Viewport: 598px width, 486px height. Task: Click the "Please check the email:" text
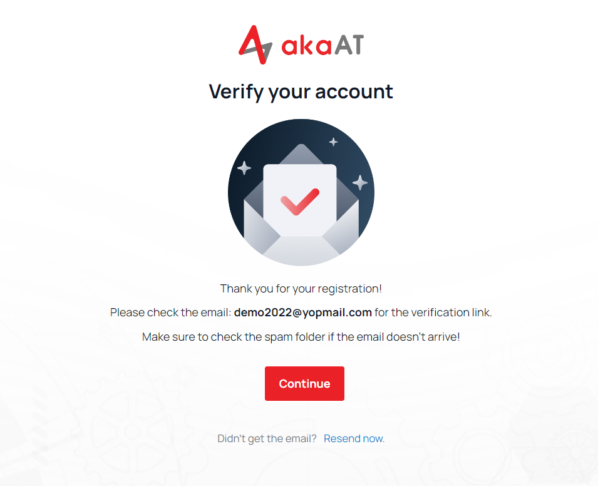(x=170, y=313)
